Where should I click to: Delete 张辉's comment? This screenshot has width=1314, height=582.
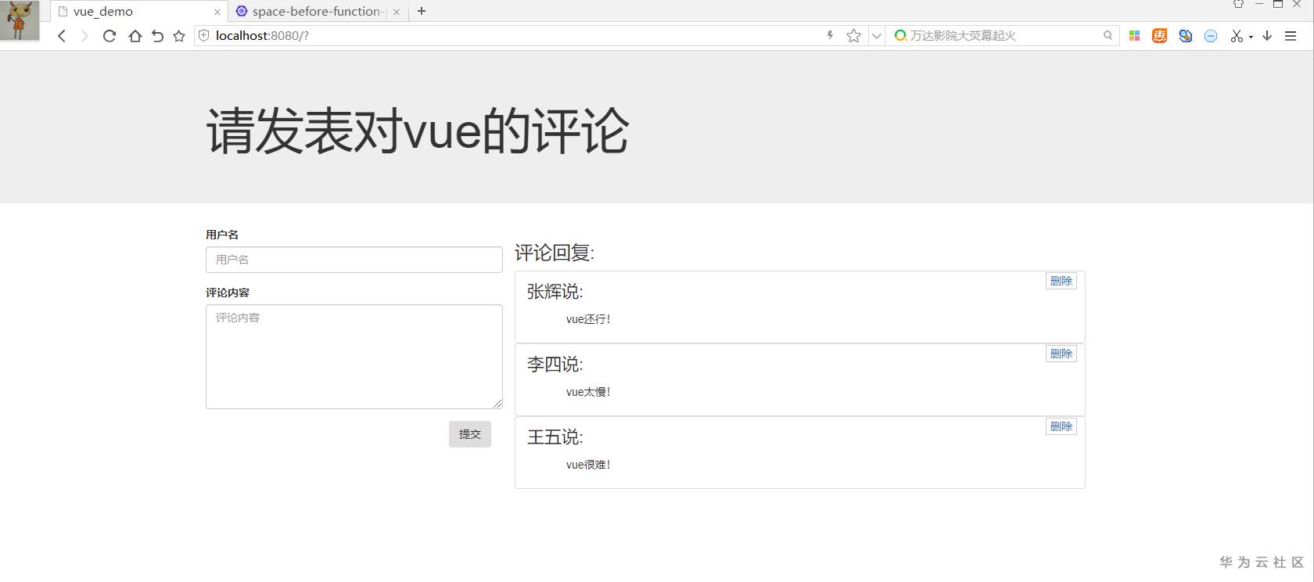pos(1061,281)
